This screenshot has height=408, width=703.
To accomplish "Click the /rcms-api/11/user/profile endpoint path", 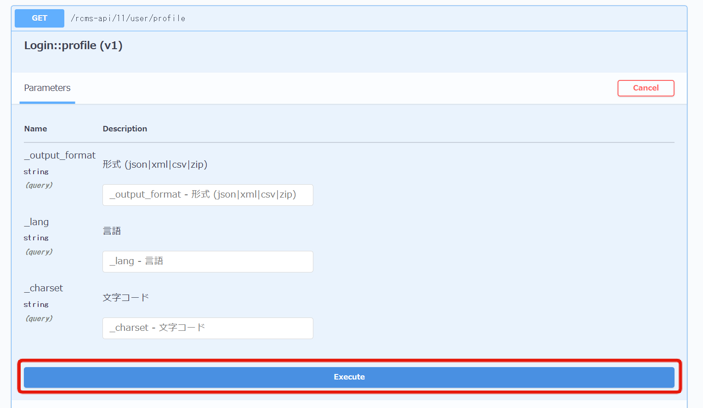I will coord(128,18).
